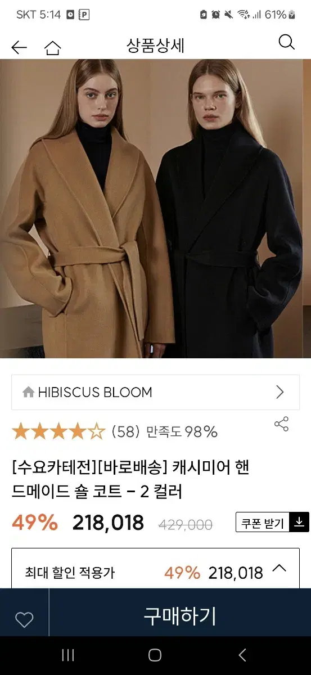Tap the small shop house icon beside HIBISCUS BLOOM
The width and height of the screenshot is (311, 675).
point(29,392)
